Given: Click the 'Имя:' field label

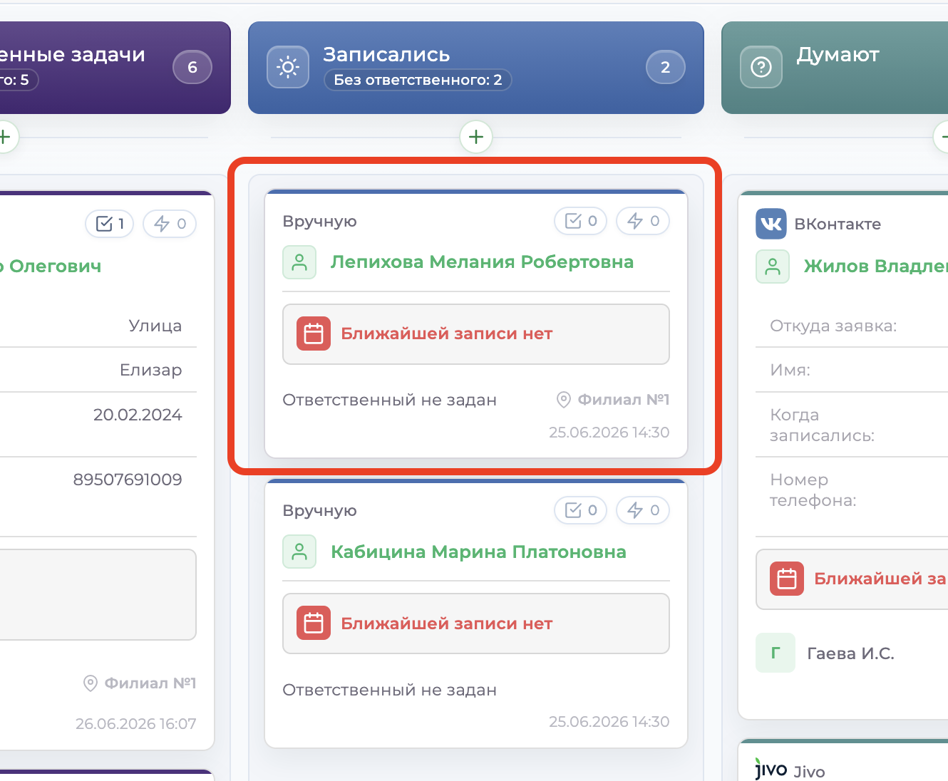Looking at the screenshot, I should pyautogui.click(x=790, y=370).
